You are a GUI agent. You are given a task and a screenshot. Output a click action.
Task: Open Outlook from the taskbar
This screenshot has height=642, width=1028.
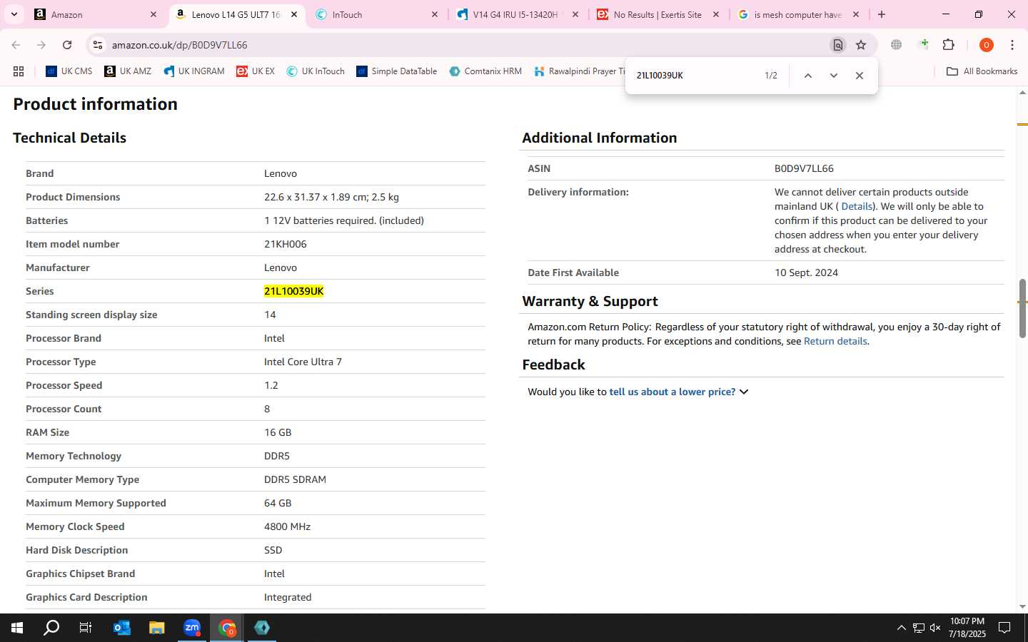tap(121, 628)
